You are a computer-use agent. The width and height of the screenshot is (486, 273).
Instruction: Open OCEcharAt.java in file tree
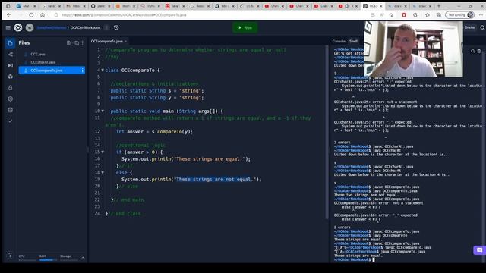tap(43, 62)
